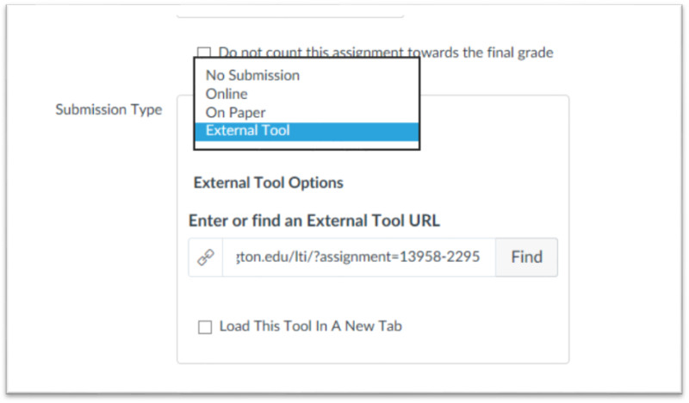Click the Find button
Image resolution: width=689 pixels, height=403 pixels.
pyautogui.click(x=526, y=257)
